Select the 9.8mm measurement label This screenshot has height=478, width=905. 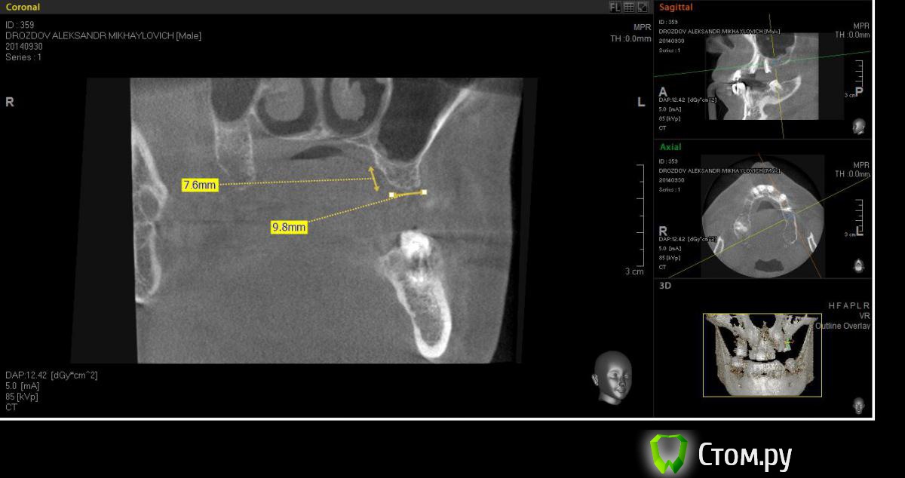[289, 227]
